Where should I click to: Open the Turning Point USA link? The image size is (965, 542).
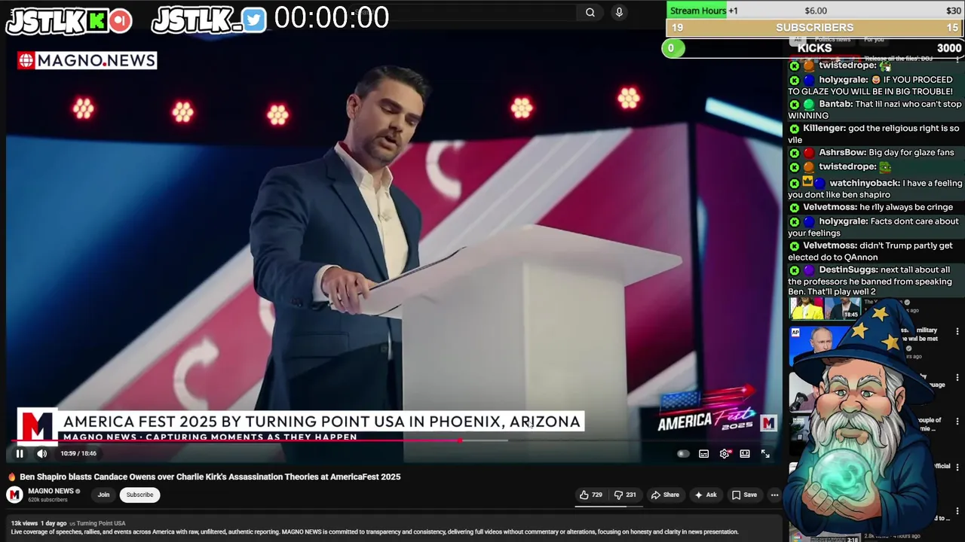point(100,523)
